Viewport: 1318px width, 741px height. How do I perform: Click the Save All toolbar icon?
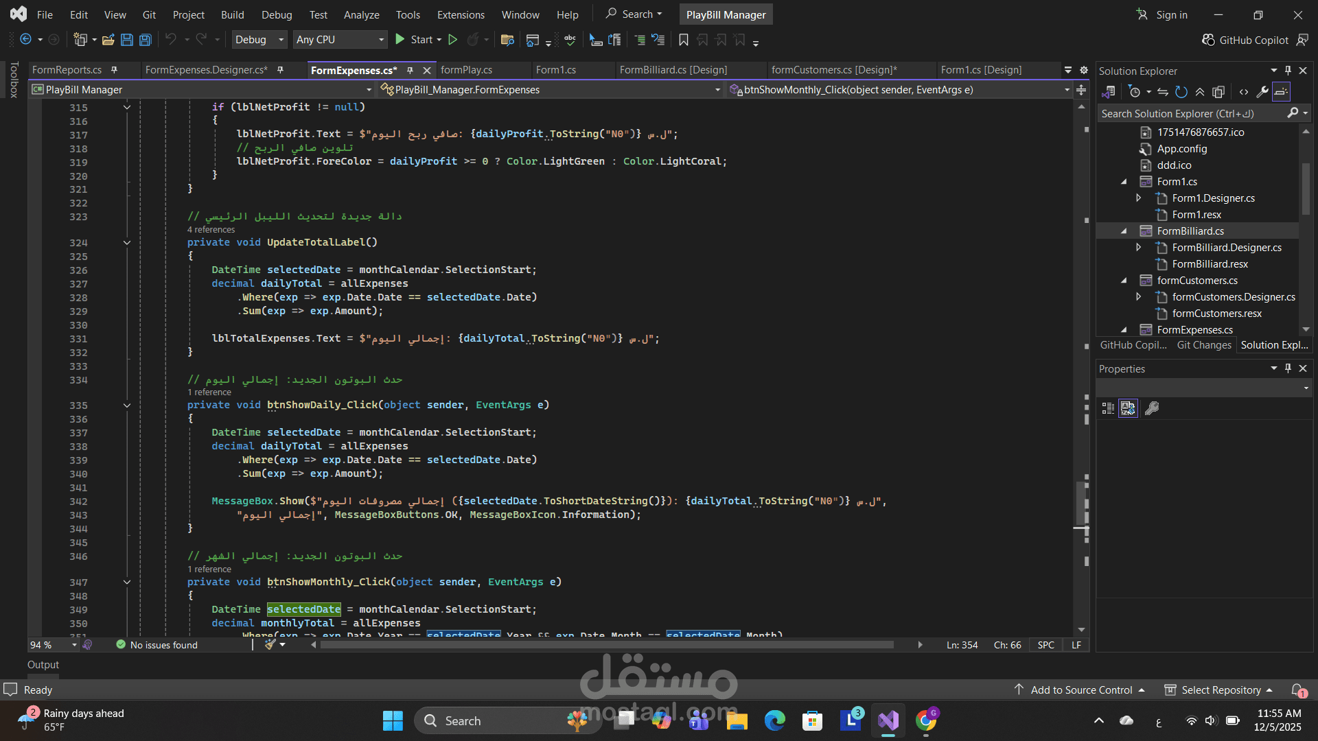tap(145, 40)
